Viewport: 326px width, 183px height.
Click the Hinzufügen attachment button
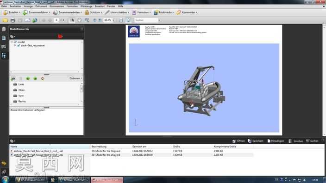coord(276,141)
